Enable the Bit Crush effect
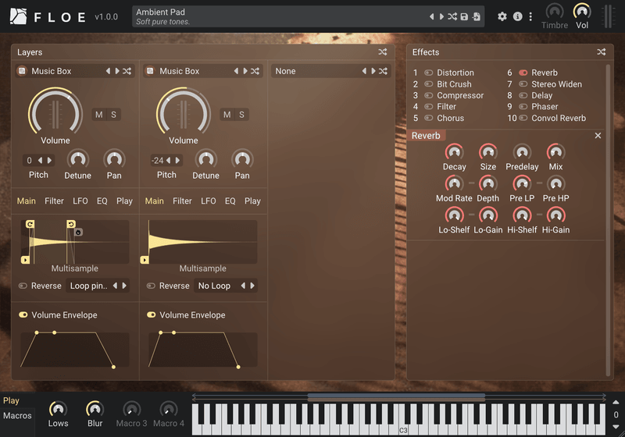This screenshot has height=437, width=625. [x=428, y=84]
